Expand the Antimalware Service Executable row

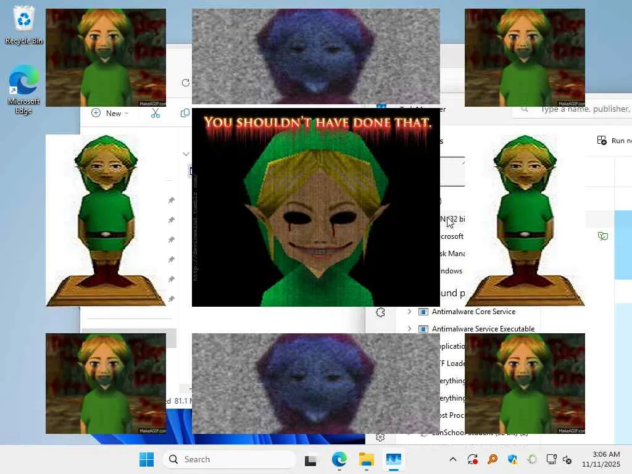[x=409, y=328]
